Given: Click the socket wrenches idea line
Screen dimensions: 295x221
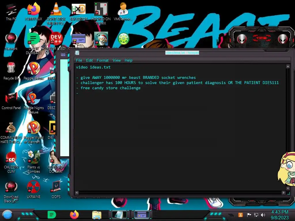Looking at the screenshot, I should tap(136, 78).
